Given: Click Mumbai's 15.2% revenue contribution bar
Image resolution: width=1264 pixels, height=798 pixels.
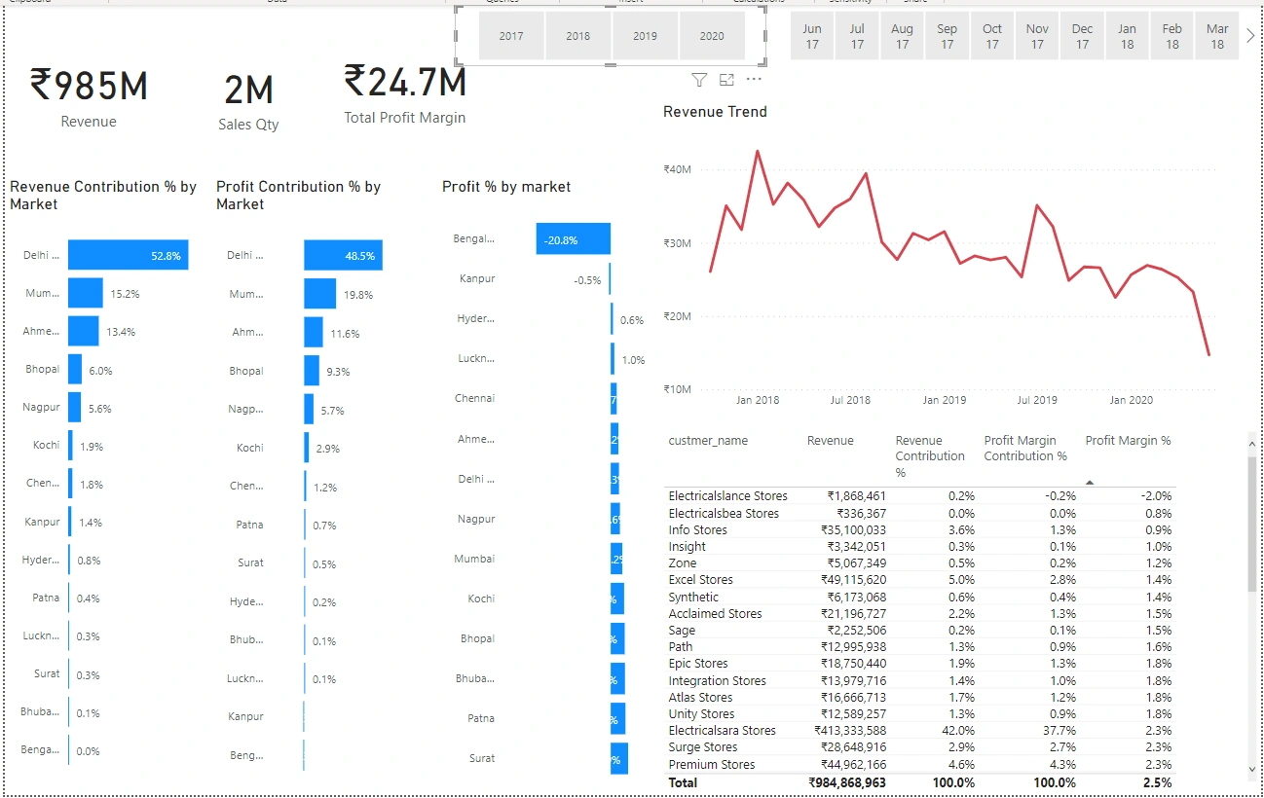Looking at the screenshot, I should 86,293.
